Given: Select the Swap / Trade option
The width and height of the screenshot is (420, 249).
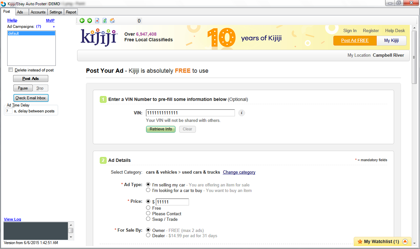Looking at the screenshot, I should 148,219.
